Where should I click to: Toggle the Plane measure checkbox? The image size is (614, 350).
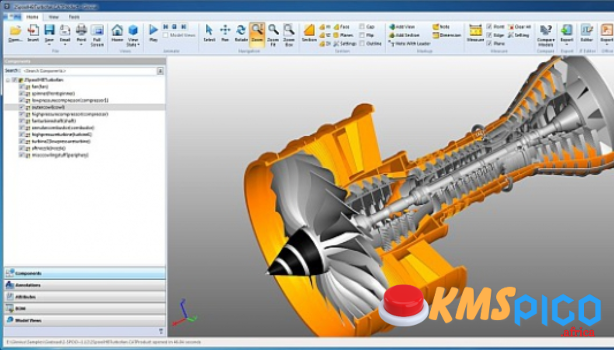click(x=489, y=44)
